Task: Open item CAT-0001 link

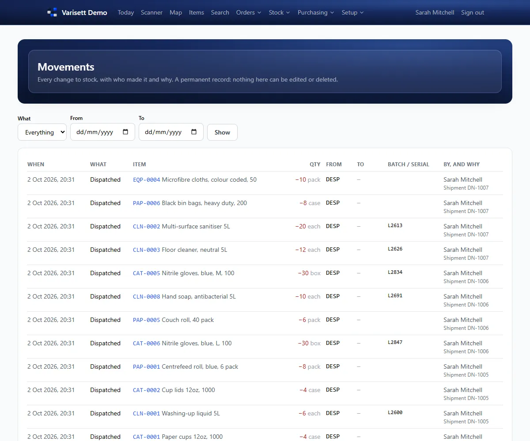Action: point(147,437)
